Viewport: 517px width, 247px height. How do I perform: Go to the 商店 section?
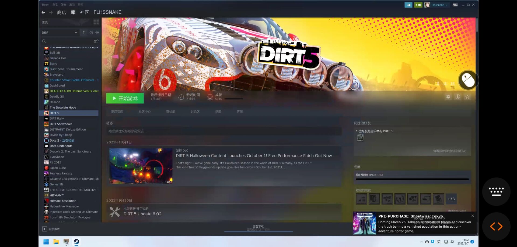pyautogui.click(x=62, y=12)
